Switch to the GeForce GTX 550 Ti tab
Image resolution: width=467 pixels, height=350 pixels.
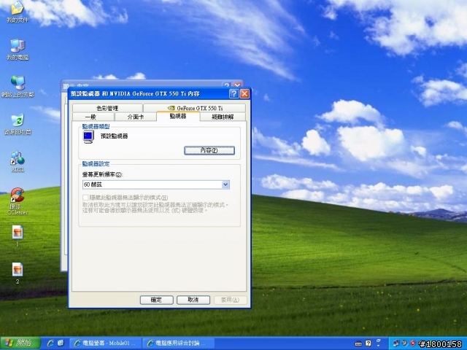(195, 108)
